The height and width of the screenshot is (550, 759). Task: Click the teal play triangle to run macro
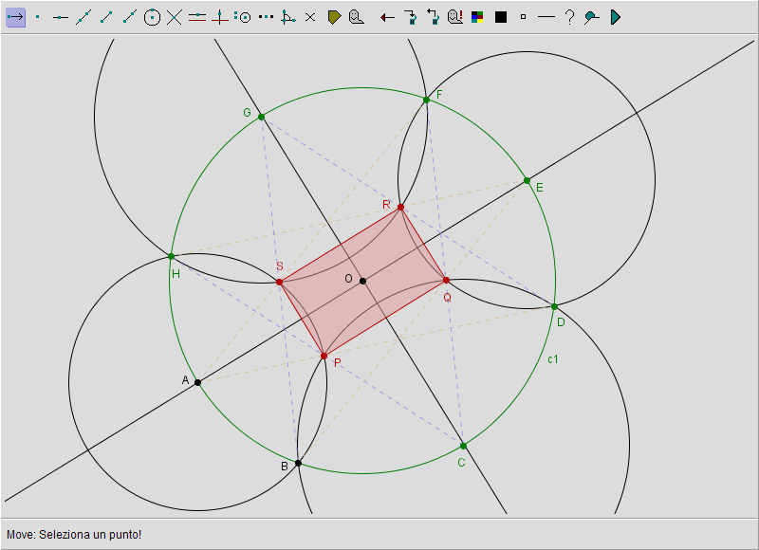coord(615,17)
